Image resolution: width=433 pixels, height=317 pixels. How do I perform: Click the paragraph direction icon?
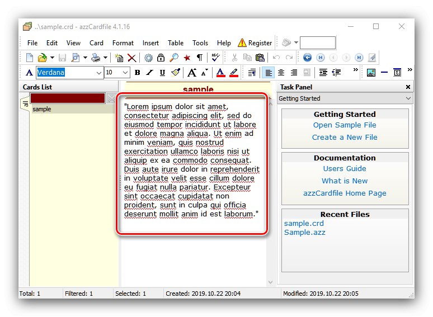252,73
